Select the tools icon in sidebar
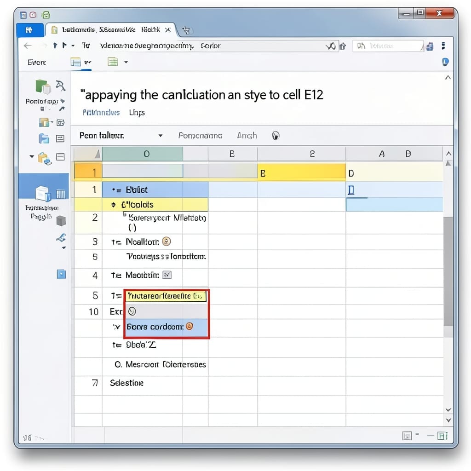This screenshot has height=471, width=471. (60, 85)
